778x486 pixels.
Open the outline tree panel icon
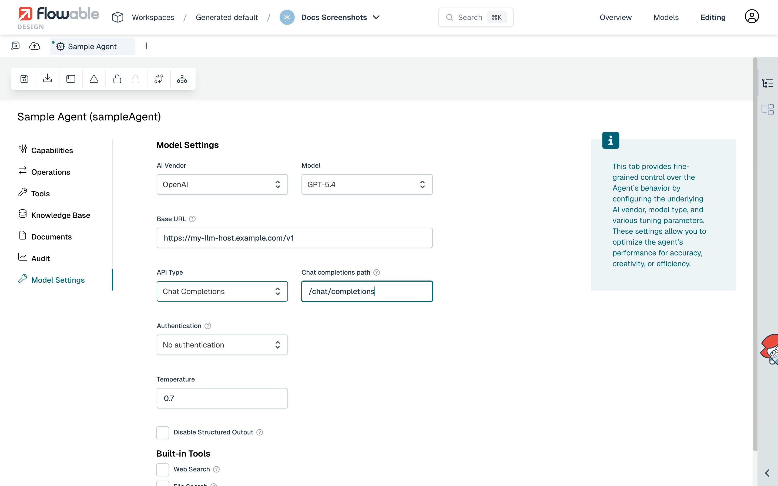pyautogui.click(x=768, y=83)
